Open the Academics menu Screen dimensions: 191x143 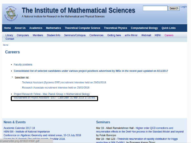(36, 28)
